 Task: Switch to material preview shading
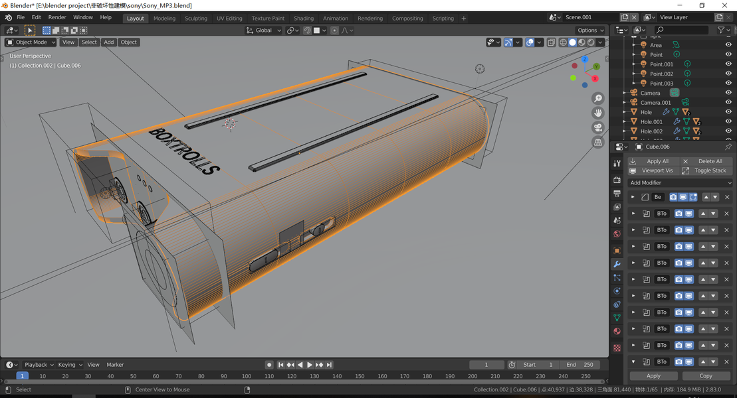point(581,42)
